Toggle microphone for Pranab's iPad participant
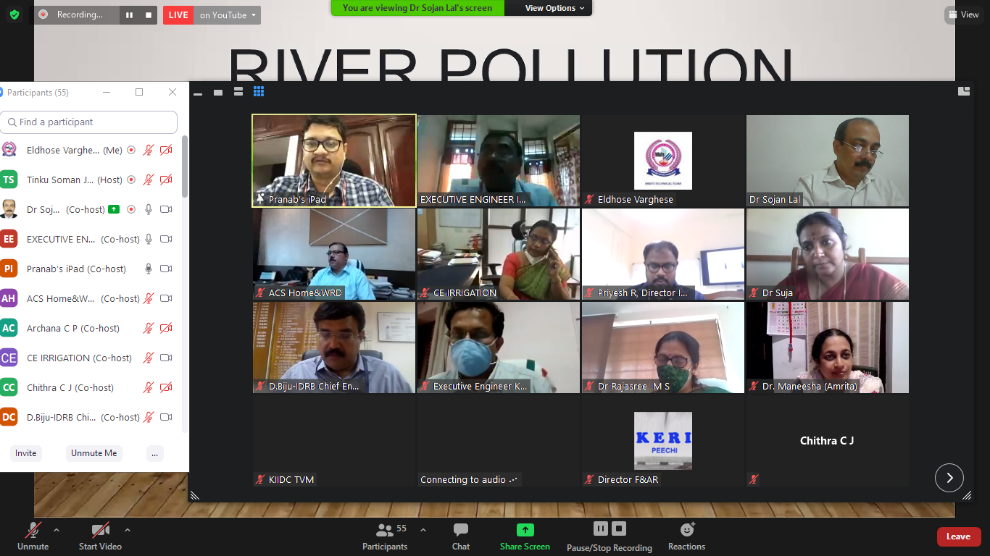This screenshot has width=990, height=556. 149,269
